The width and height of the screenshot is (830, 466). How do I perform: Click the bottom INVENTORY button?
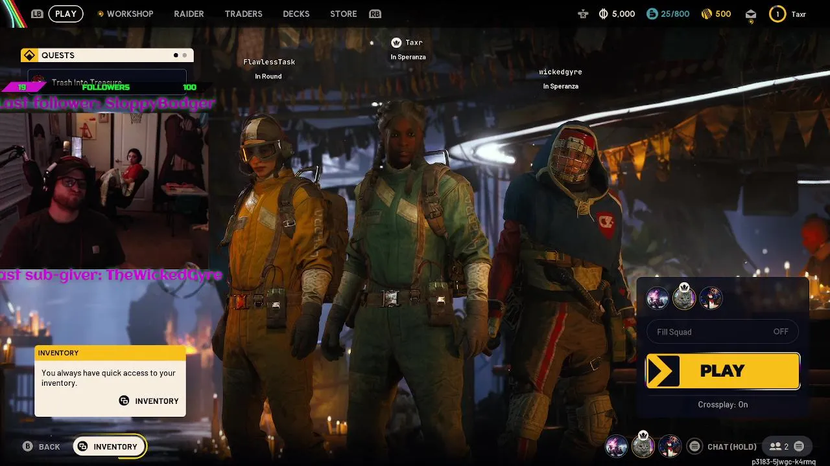tap(109, 447)
